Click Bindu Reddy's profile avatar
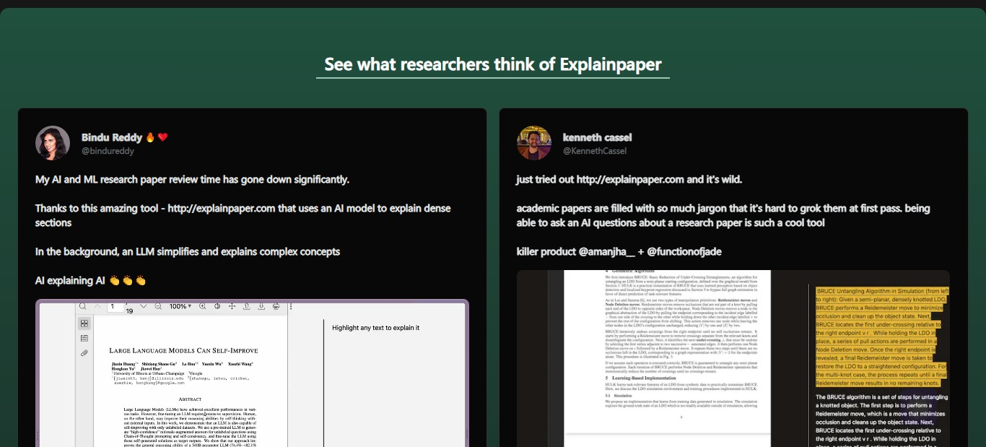 click(x=53, y=143)
